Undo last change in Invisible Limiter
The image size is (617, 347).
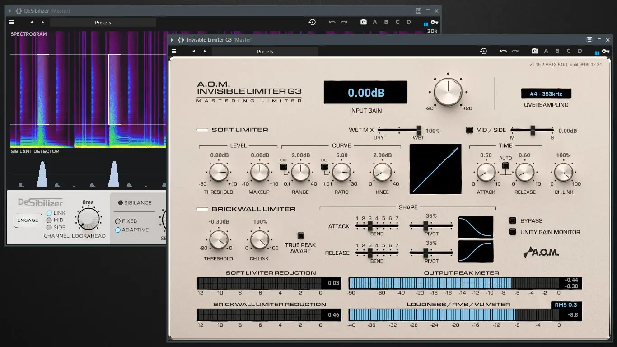click(x=504, y=51)
